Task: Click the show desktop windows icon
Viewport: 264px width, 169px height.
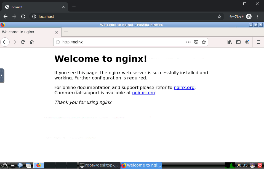Action: [28, 165]
